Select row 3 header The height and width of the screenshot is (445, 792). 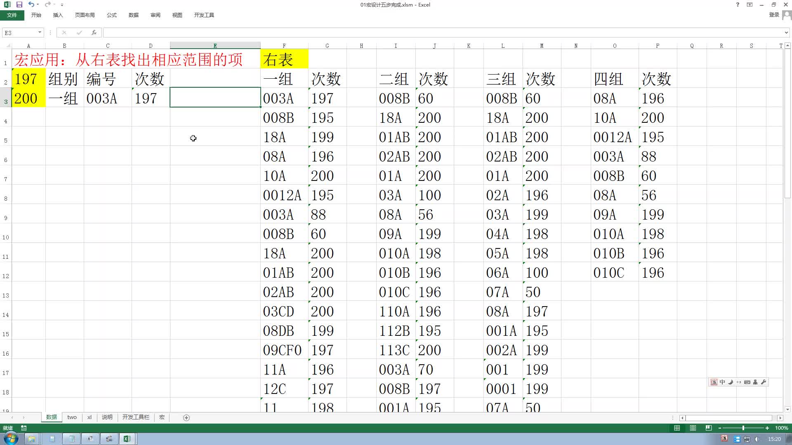(x=6, y=98)
